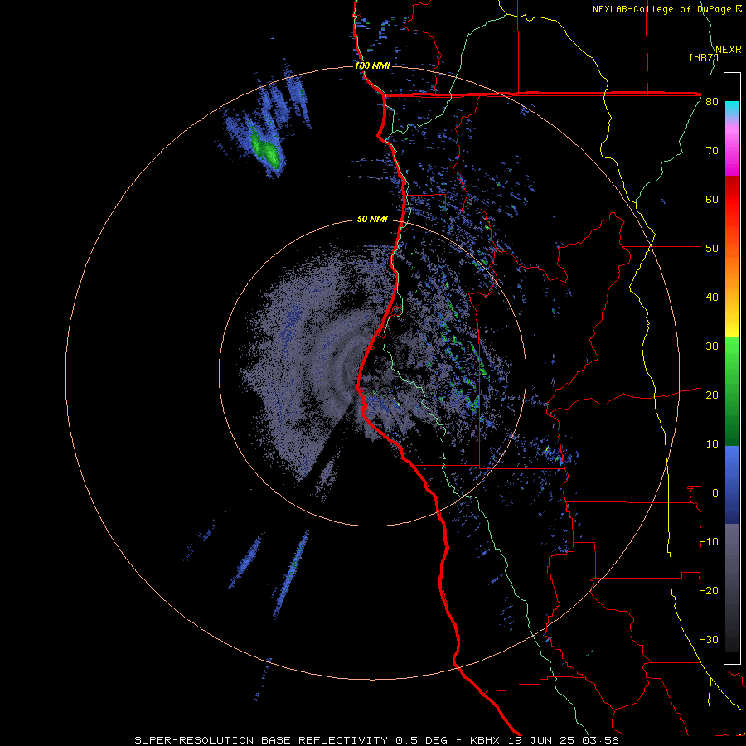The height and width of the screenshot is (746, 746).
Task: Click the 40 value on dBZ scale
Action: click(712, 298)
